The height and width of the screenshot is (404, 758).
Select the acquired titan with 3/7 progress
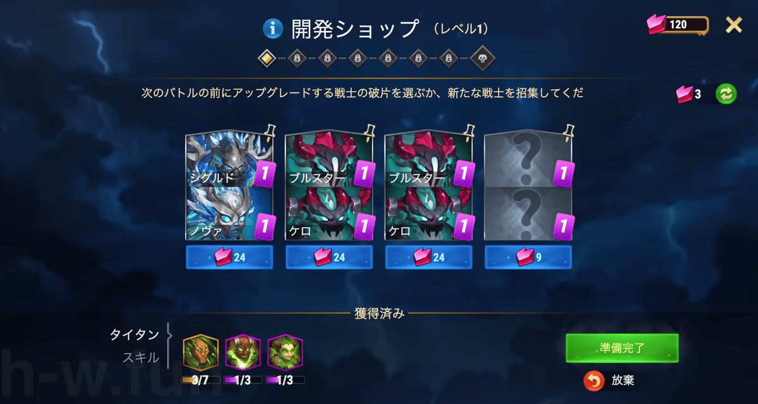(x=201, y=352)
